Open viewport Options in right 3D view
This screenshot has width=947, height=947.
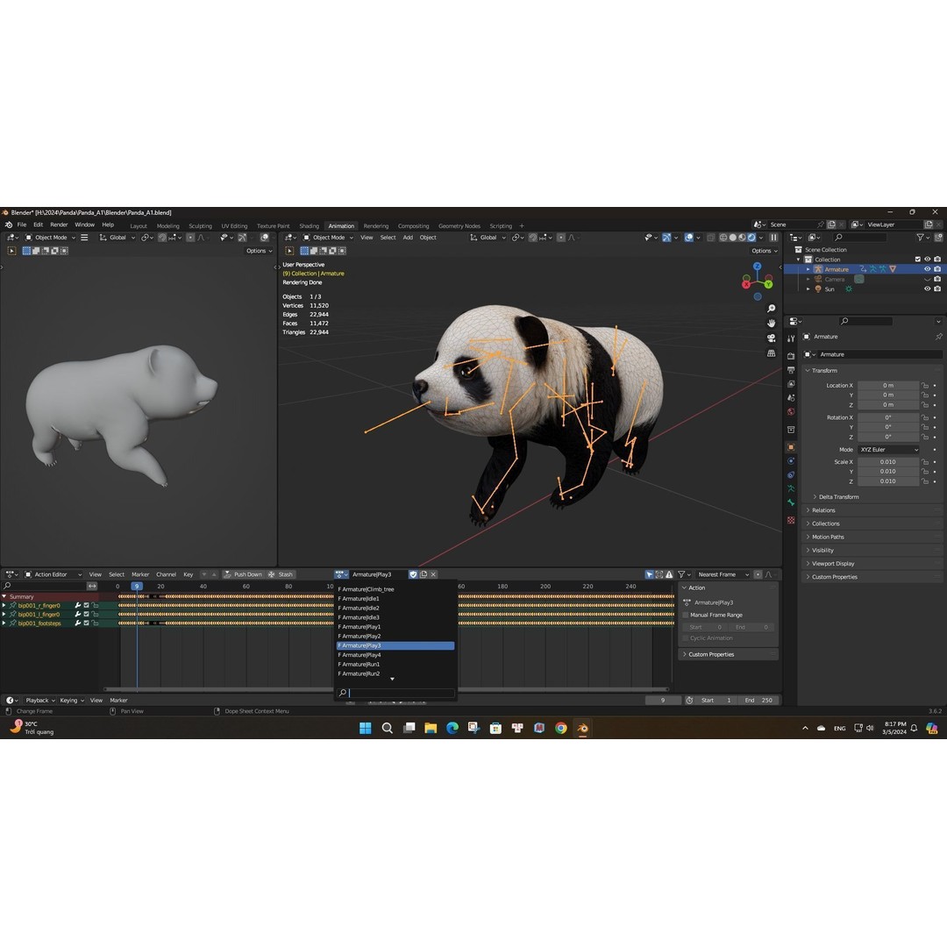tap(764, 251)
